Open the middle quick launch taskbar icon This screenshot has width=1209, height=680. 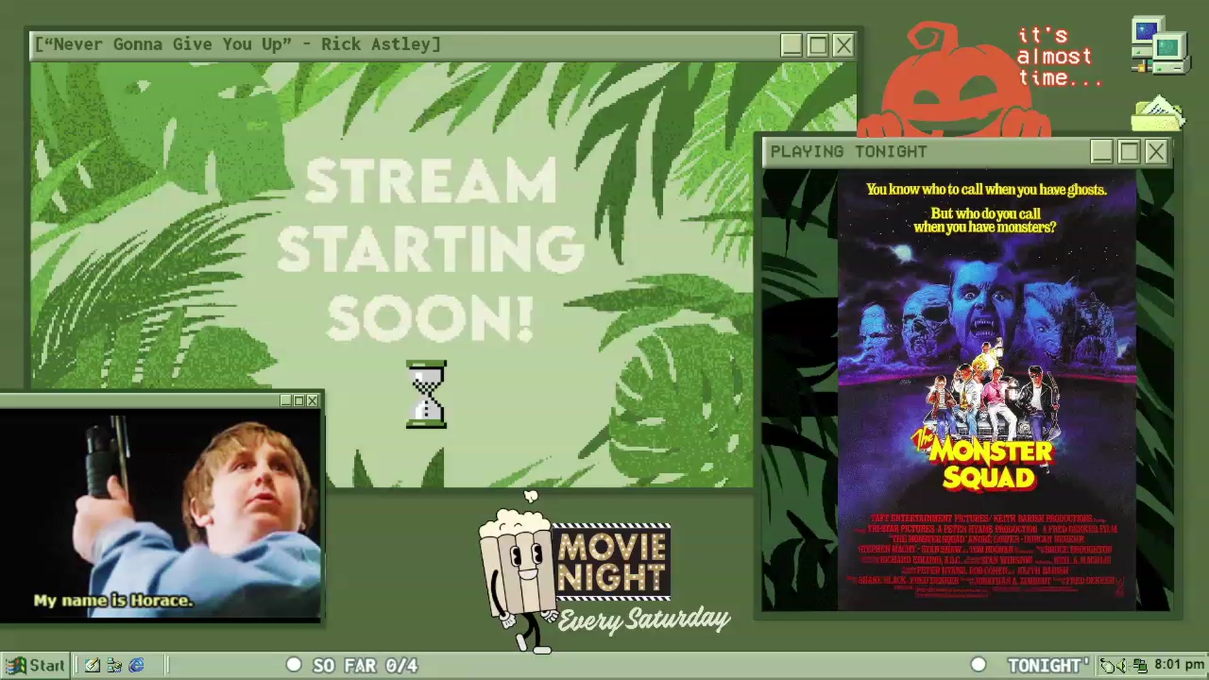[x=115, y=665]
